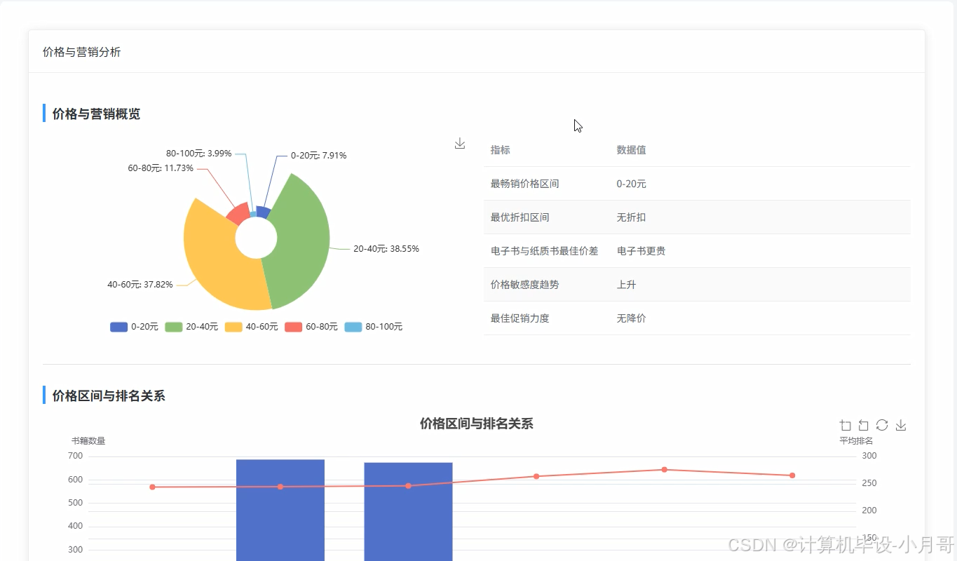
Task: Toggle the 20-40元 legend entry
Action: (191, 326)
